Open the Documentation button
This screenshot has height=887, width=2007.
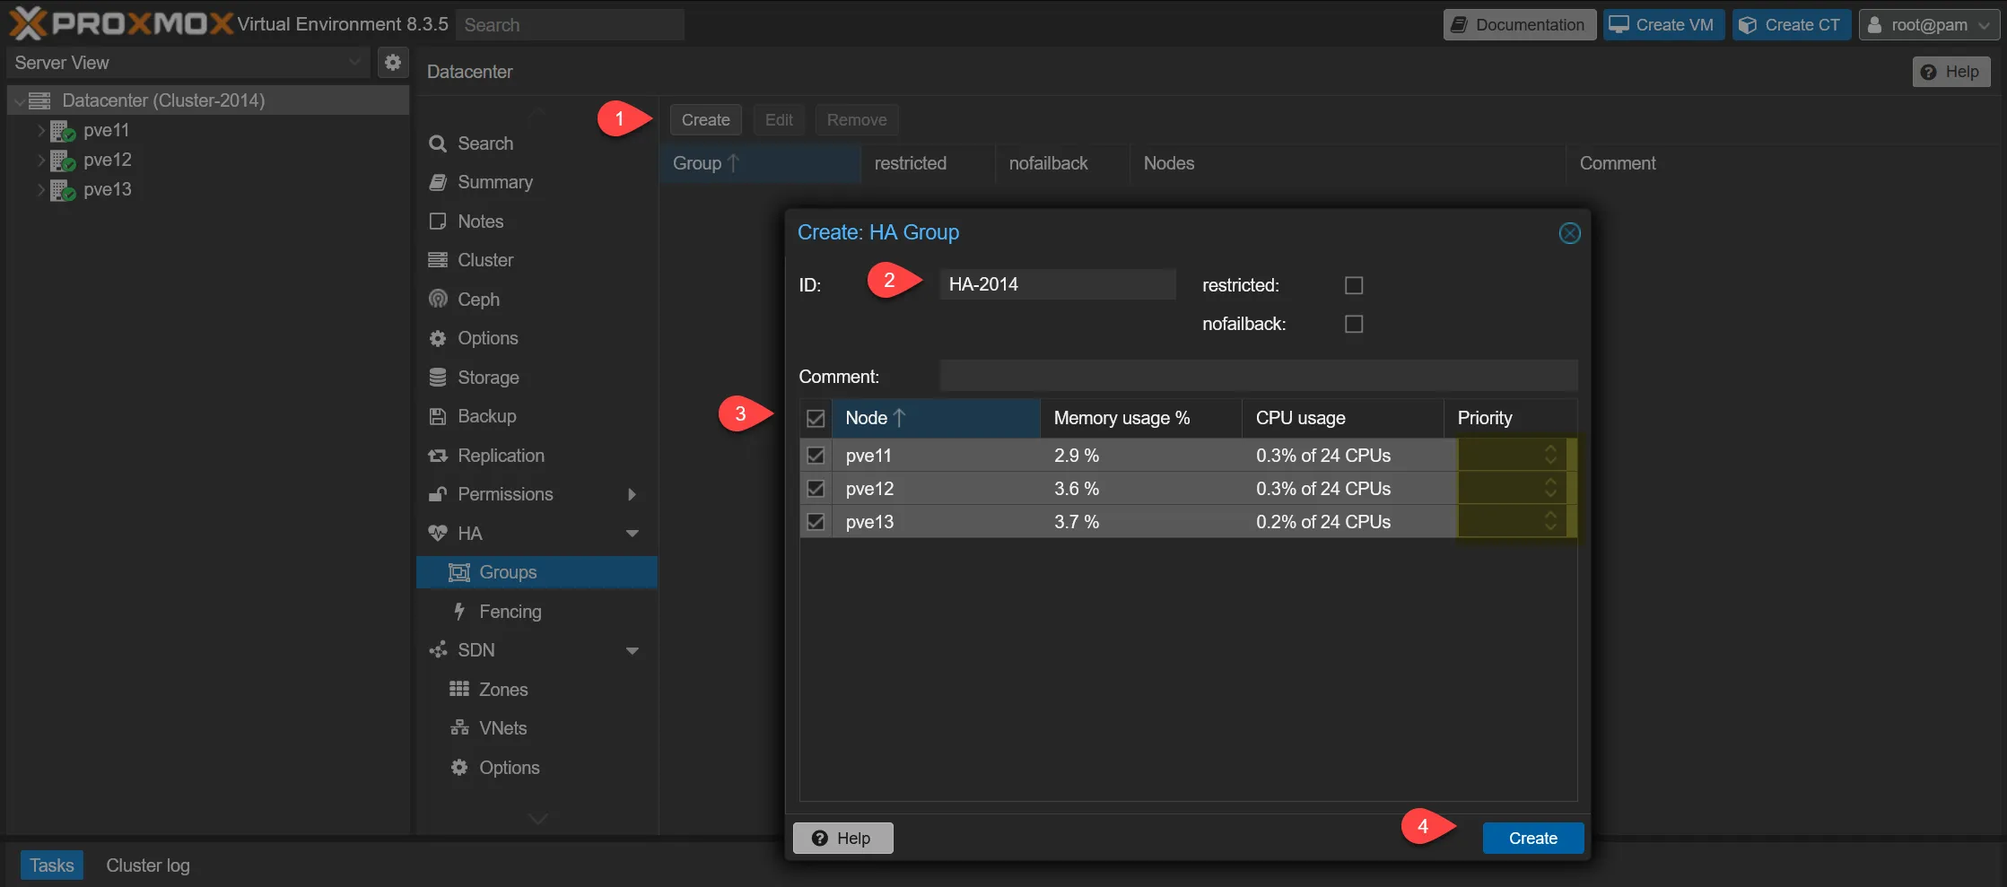pyautogui.click(x=1519, y=24)
